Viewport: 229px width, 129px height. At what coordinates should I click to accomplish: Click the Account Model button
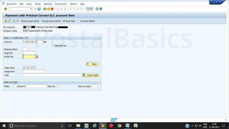point(87,21)
